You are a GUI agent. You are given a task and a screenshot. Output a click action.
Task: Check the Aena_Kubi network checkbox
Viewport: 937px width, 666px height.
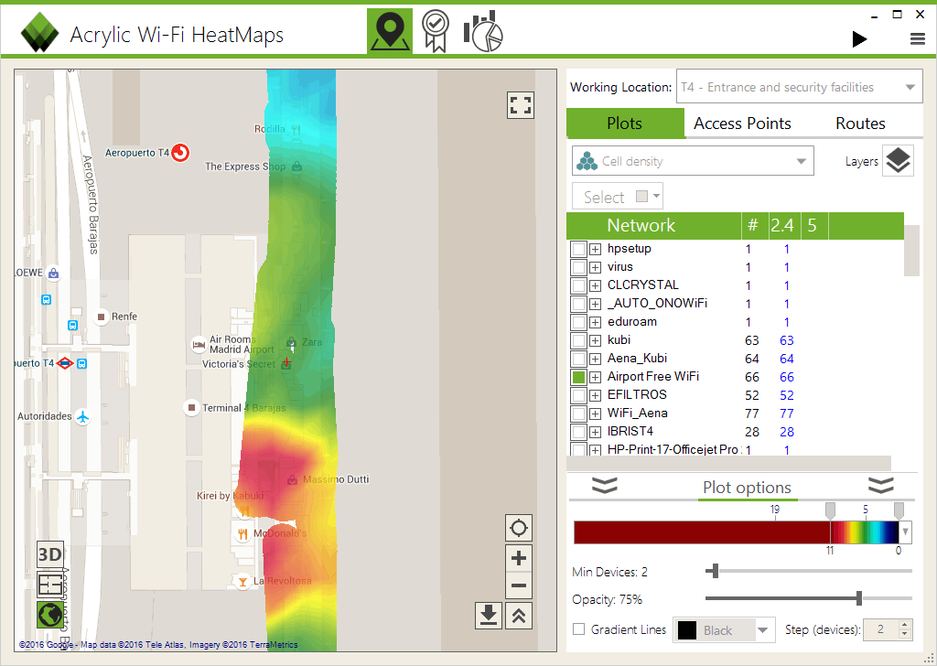pos(578,359)
